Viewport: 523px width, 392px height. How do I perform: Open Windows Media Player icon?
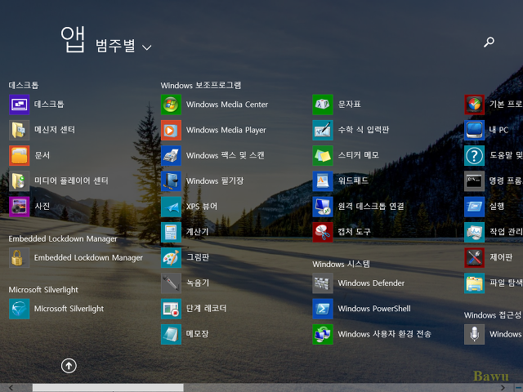click(171, 130)
